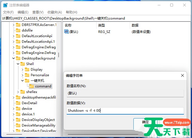Expand the desktopthemepackfile key
Screen dimensions: 192x138
click(x=13, y=97)
